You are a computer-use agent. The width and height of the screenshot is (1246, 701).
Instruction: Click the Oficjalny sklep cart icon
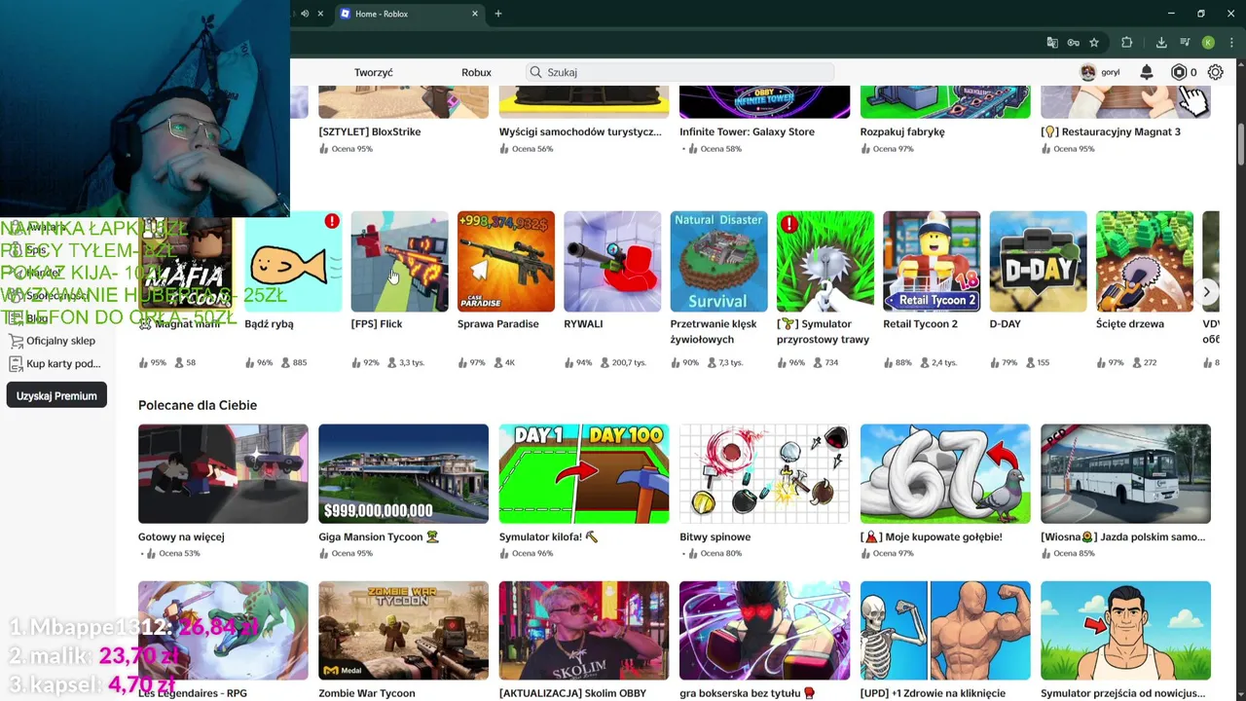tap(16, 341)
